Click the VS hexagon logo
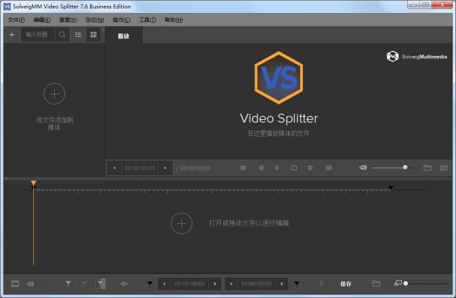This screenshot has height=298, width=456. click(x=279, y=78)
